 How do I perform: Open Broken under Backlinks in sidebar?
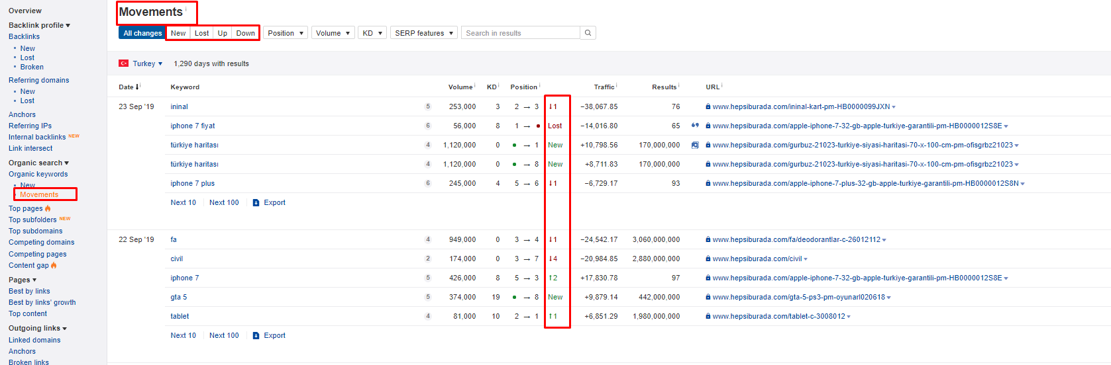pos(32,67)
